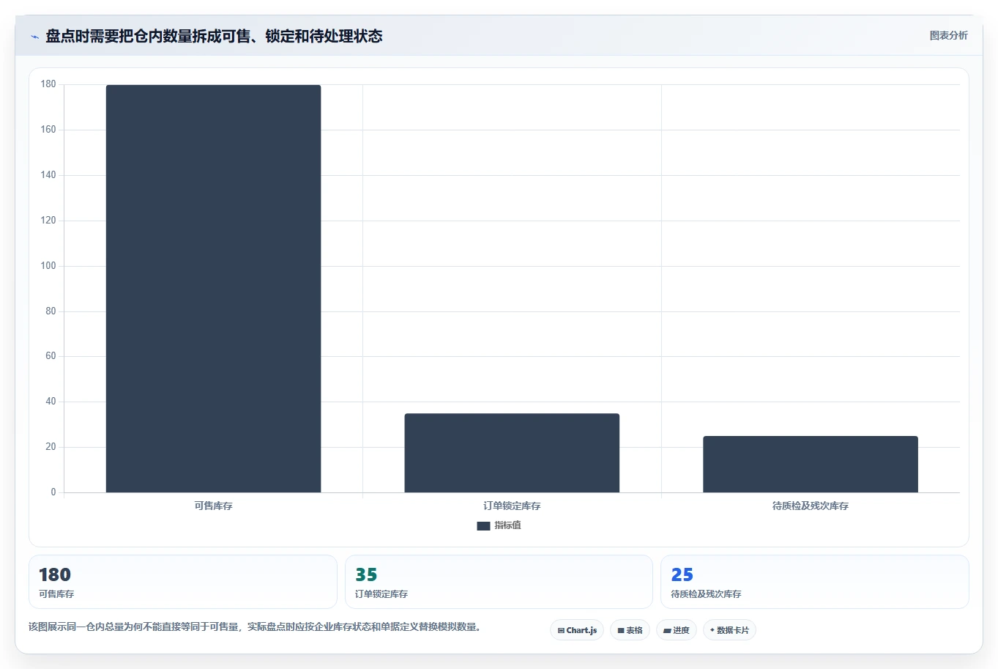Viewport: 998px width, 669px height.
Task: Click the bar icon in the 进度 chip
Action: [667, 630]
